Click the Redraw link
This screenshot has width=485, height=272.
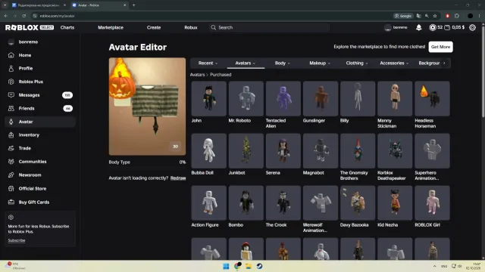tap(178, 178)
